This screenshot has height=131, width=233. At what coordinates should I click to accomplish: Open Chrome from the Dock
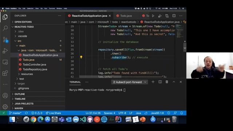33,119
